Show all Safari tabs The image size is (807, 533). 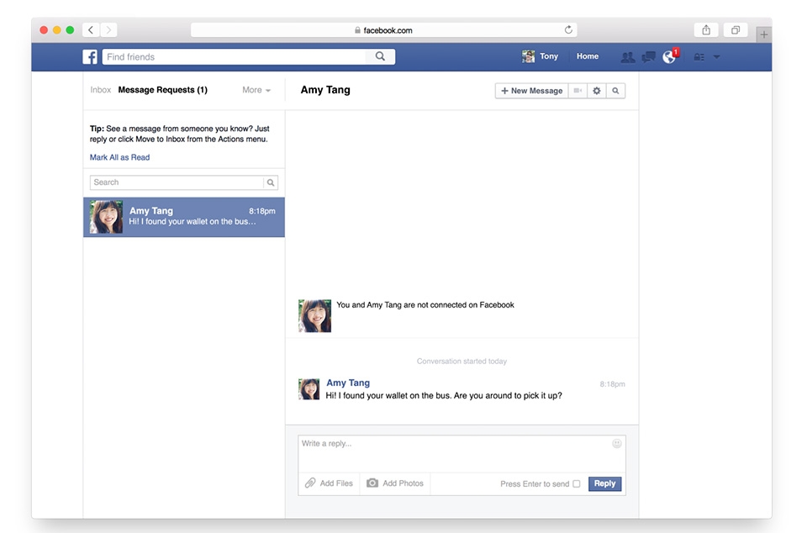coord(736,29)
